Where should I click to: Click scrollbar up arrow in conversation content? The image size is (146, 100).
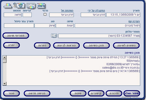tap(5, 57)
